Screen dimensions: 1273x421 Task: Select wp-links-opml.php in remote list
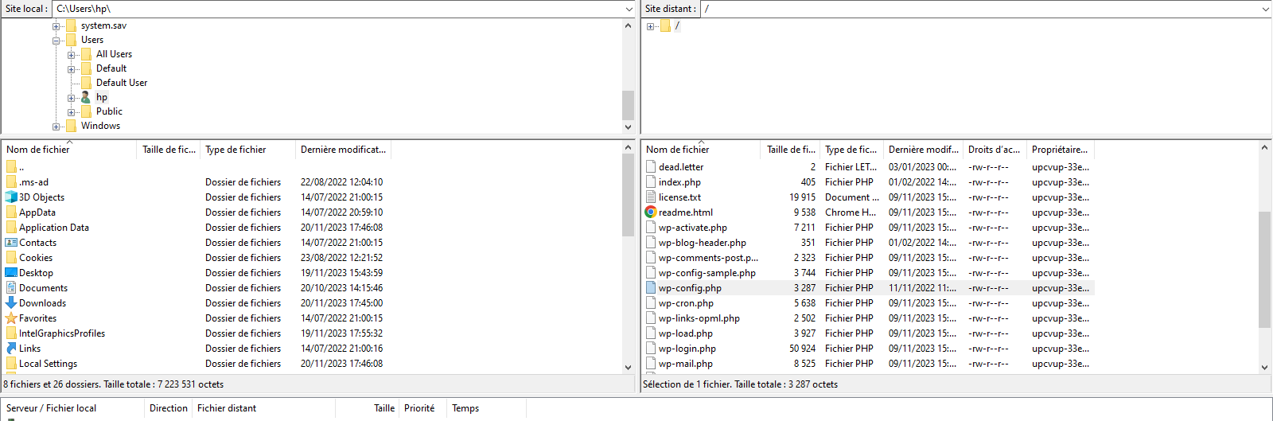(699, 318)
